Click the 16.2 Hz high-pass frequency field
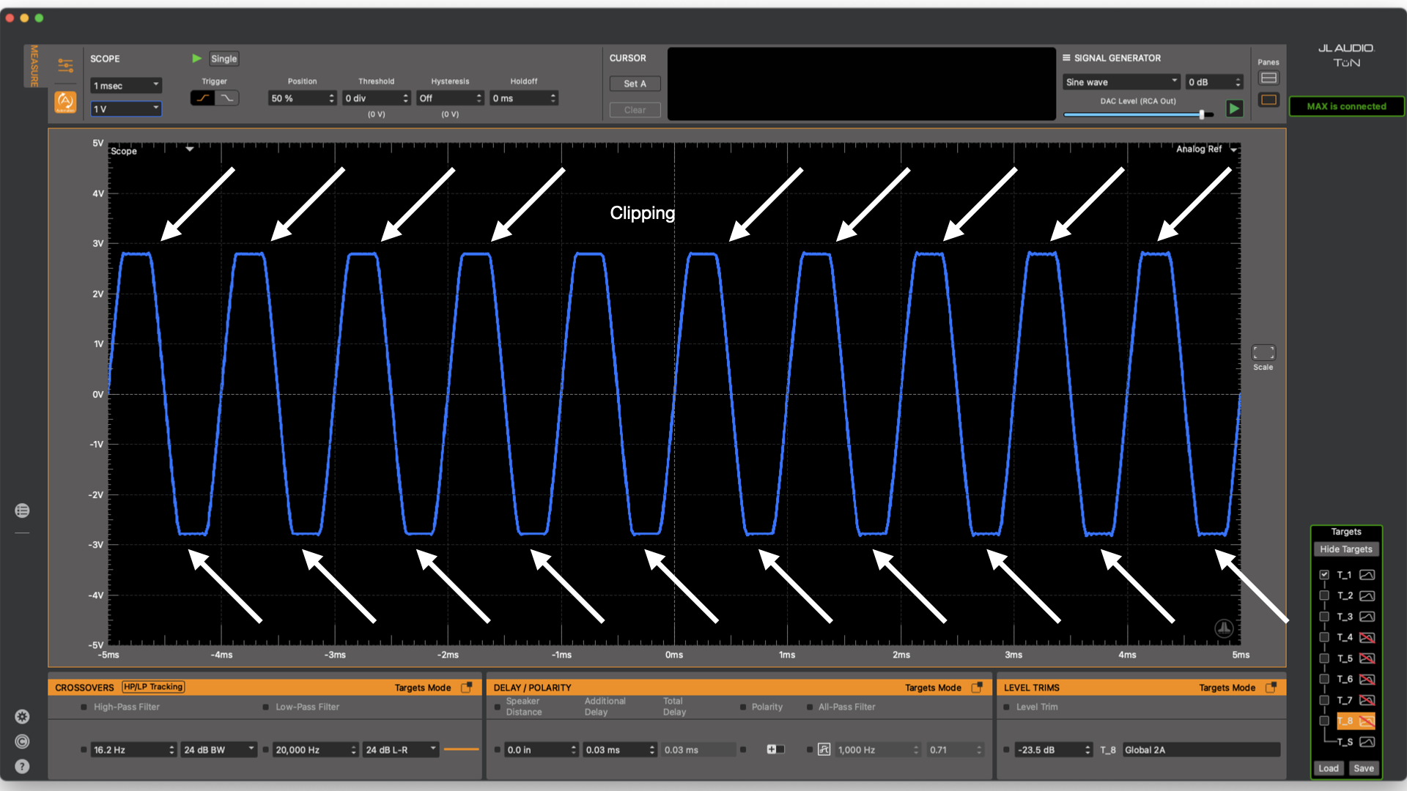 [134, 750]
